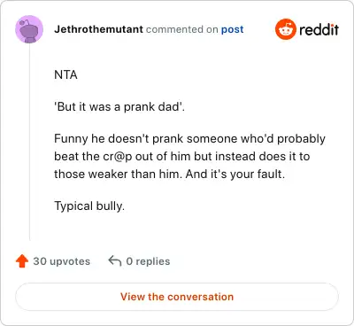Click the Reddit logo icon
Screen dimensions: 354x326
click(285, 29)
